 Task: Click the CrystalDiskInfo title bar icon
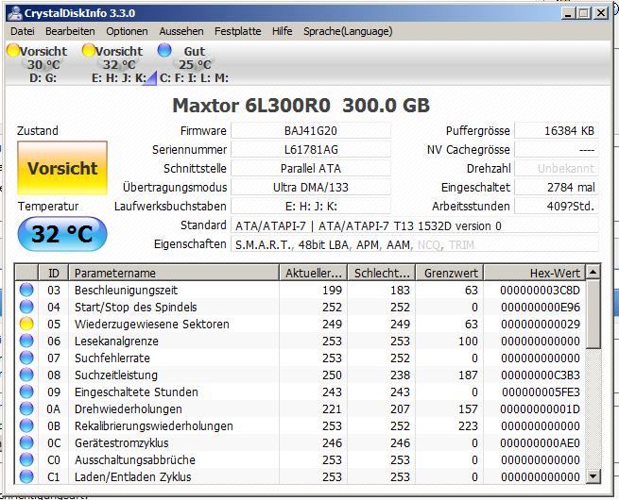(15, 13)
